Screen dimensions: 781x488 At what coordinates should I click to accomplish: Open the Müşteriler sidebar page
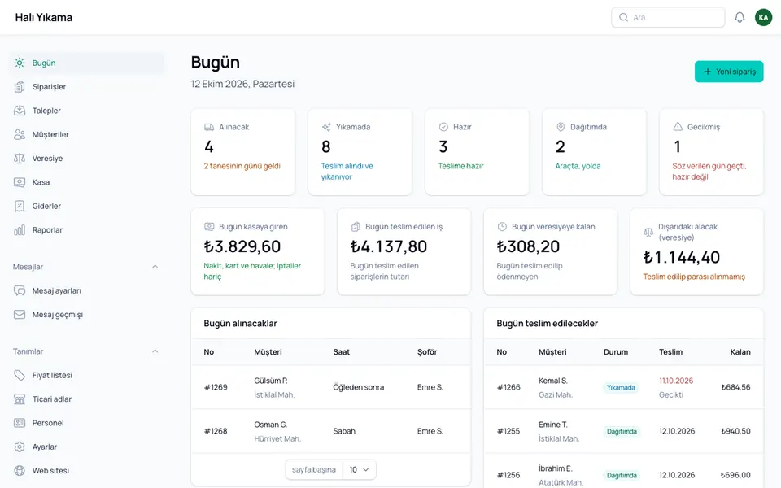coord(87,134)
